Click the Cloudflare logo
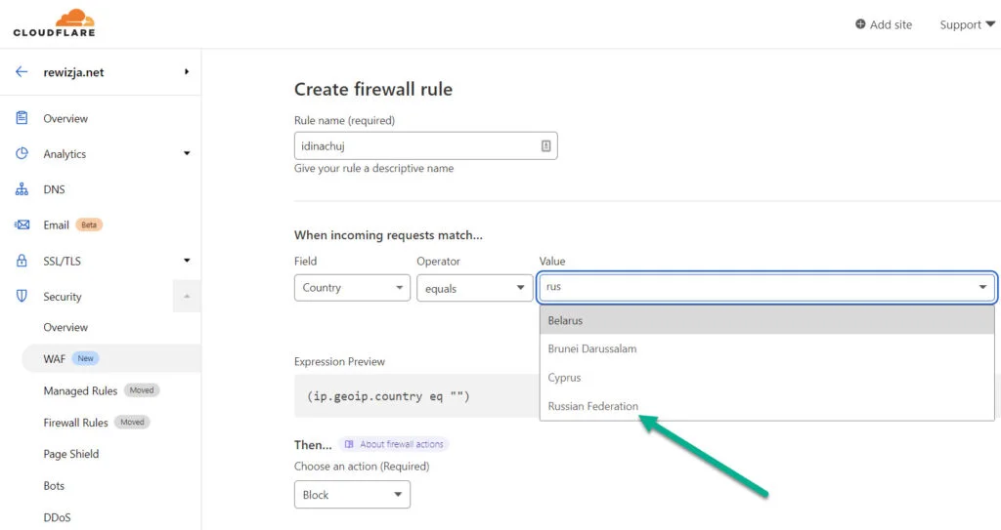 point(55,23)
